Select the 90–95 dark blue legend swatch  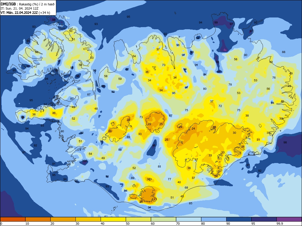coord(239,219)
